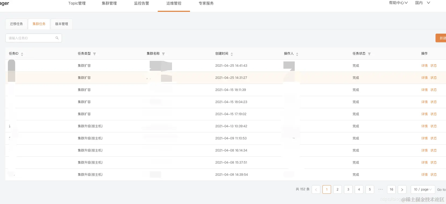Open 详情 for task created 18:04:23
Viewport: 446px width, 204px height.
point(424,102)
